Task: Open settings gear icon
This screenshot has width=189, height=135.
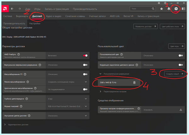Action: click(176, 9)
